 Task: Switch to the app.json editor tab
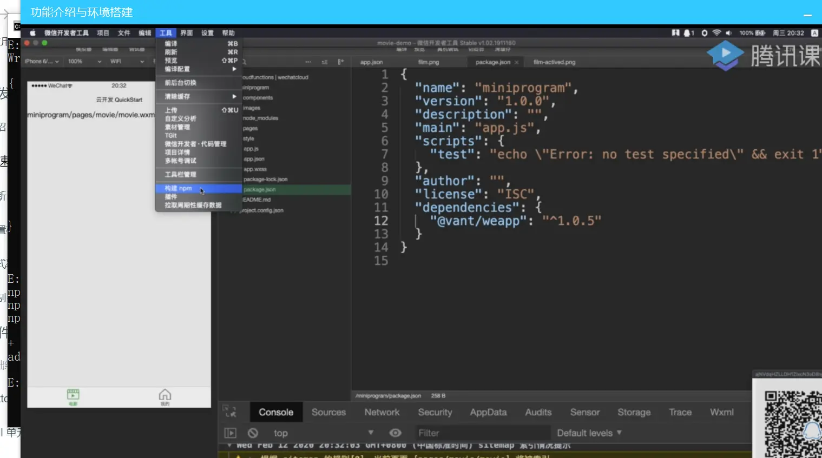tap(372, 62)
